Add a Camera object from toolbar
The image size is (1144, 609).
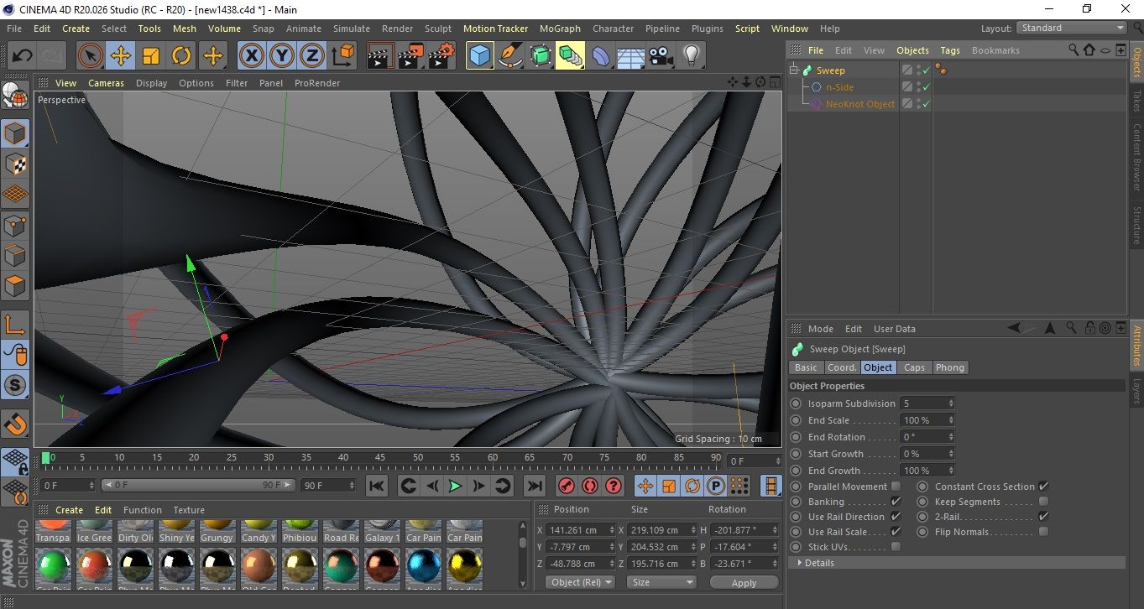pos(661,56)
